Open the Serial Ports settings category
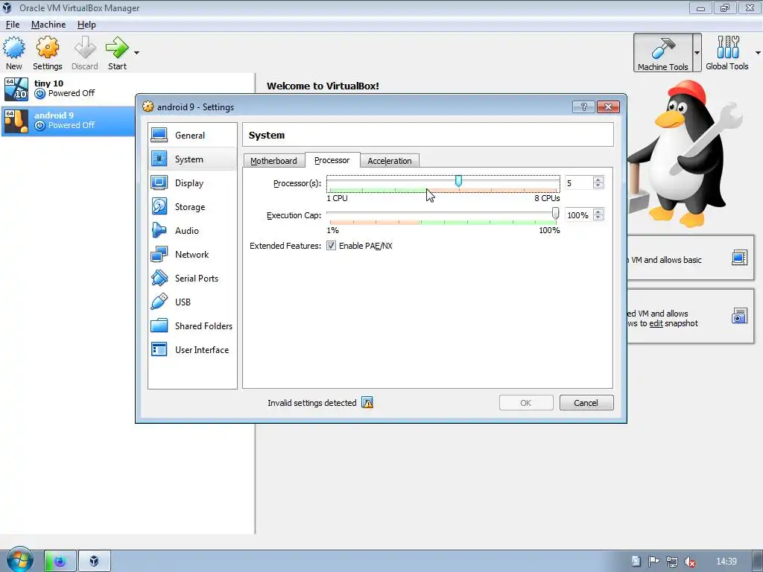Viewport: 763px width, 572px height. point(192,279)
